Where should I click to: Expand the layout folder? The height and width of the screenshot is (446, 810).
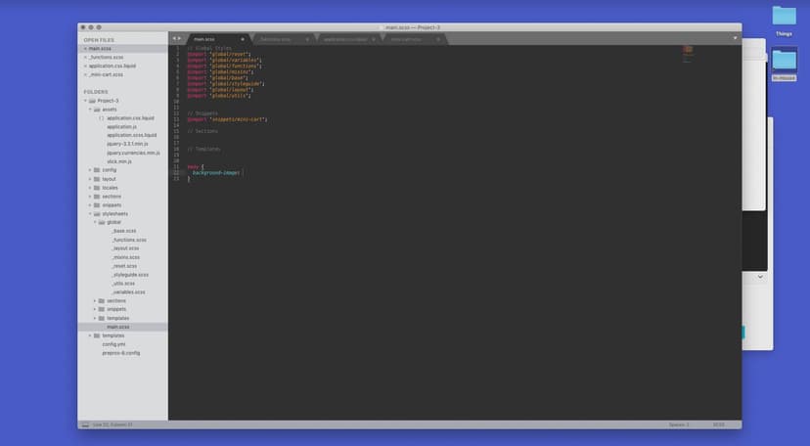(90, 179)
